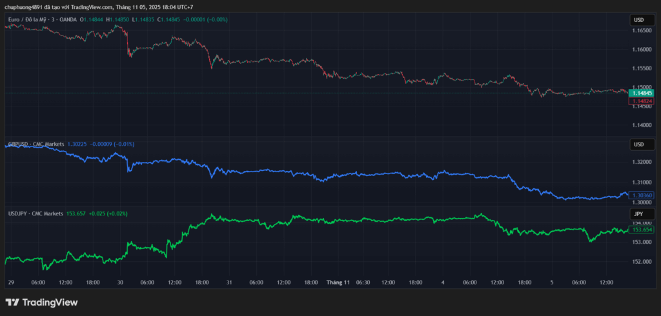Click the TradingView logo icon
This screenshot has height=316, width=661.
[x=12, y=302]
